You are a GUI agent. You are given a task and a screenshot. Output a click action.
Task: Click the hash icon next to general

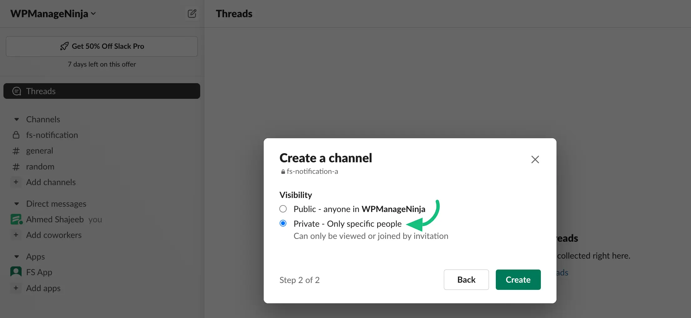(16, 151)
